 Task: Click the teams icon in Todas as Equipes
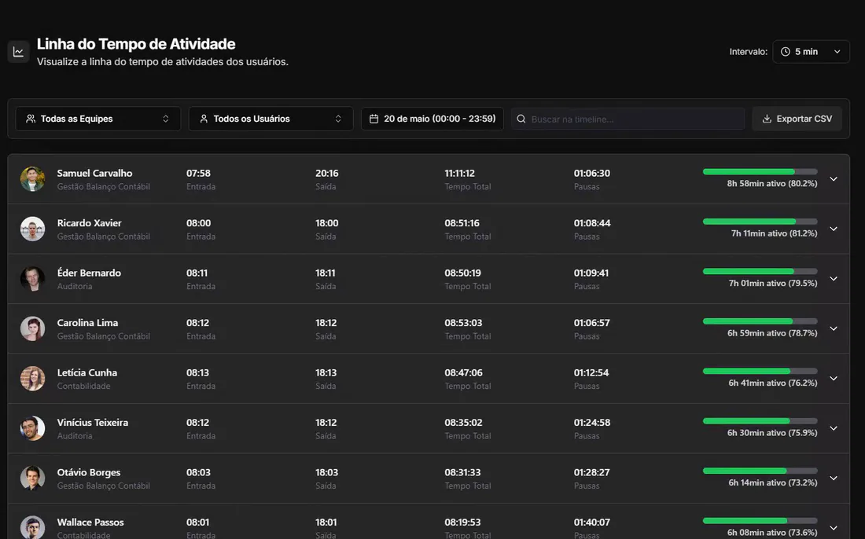pos(31,119)
